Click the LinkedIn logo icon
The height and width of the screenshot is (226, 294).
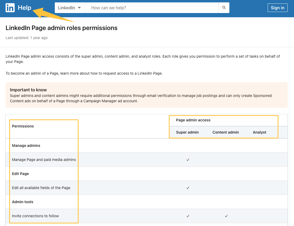[x=10, y=8]
